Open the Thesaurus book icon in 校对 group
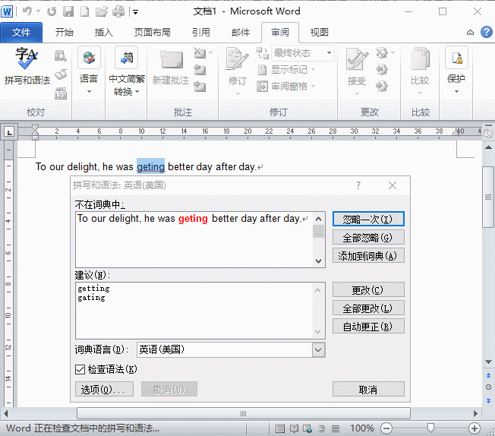This screenshot has height=436, width=495. (x=60, y=74)
